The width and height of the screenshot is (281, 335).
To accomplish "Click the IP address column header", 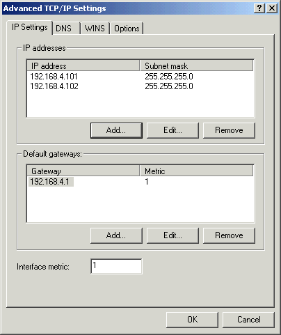I will [83, 66].
